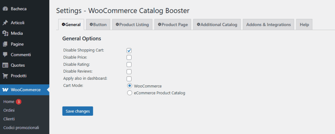This screenshot has width=335, height=134.
Task: Click the Settings - WooCommerce Catalog Booster title
Action: tap(123, 11)
